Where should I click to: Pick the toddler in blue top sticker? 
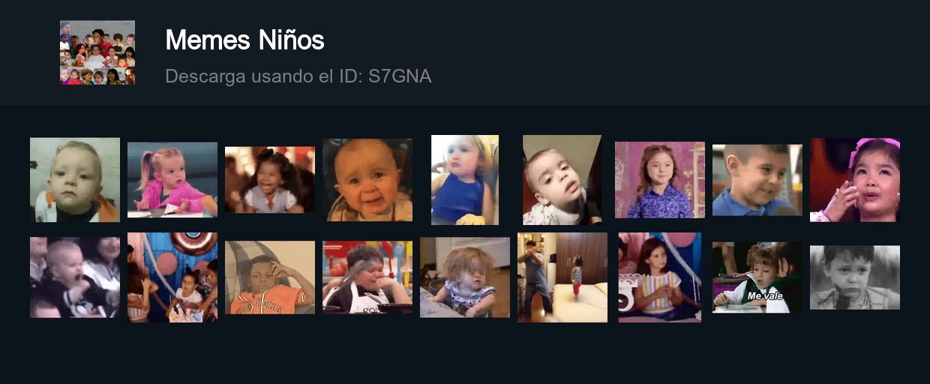pyautogui.click(x=465, y=180)
